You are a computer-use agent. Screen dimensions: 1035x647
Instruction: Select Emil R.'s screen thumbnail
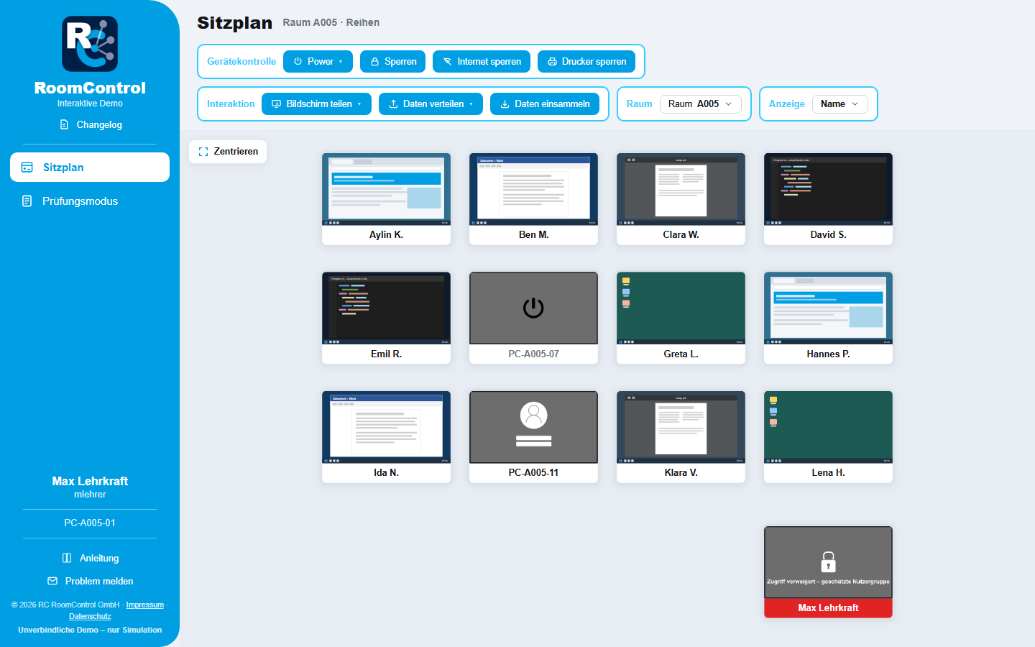pyautogui.click(x=386, y=308)
